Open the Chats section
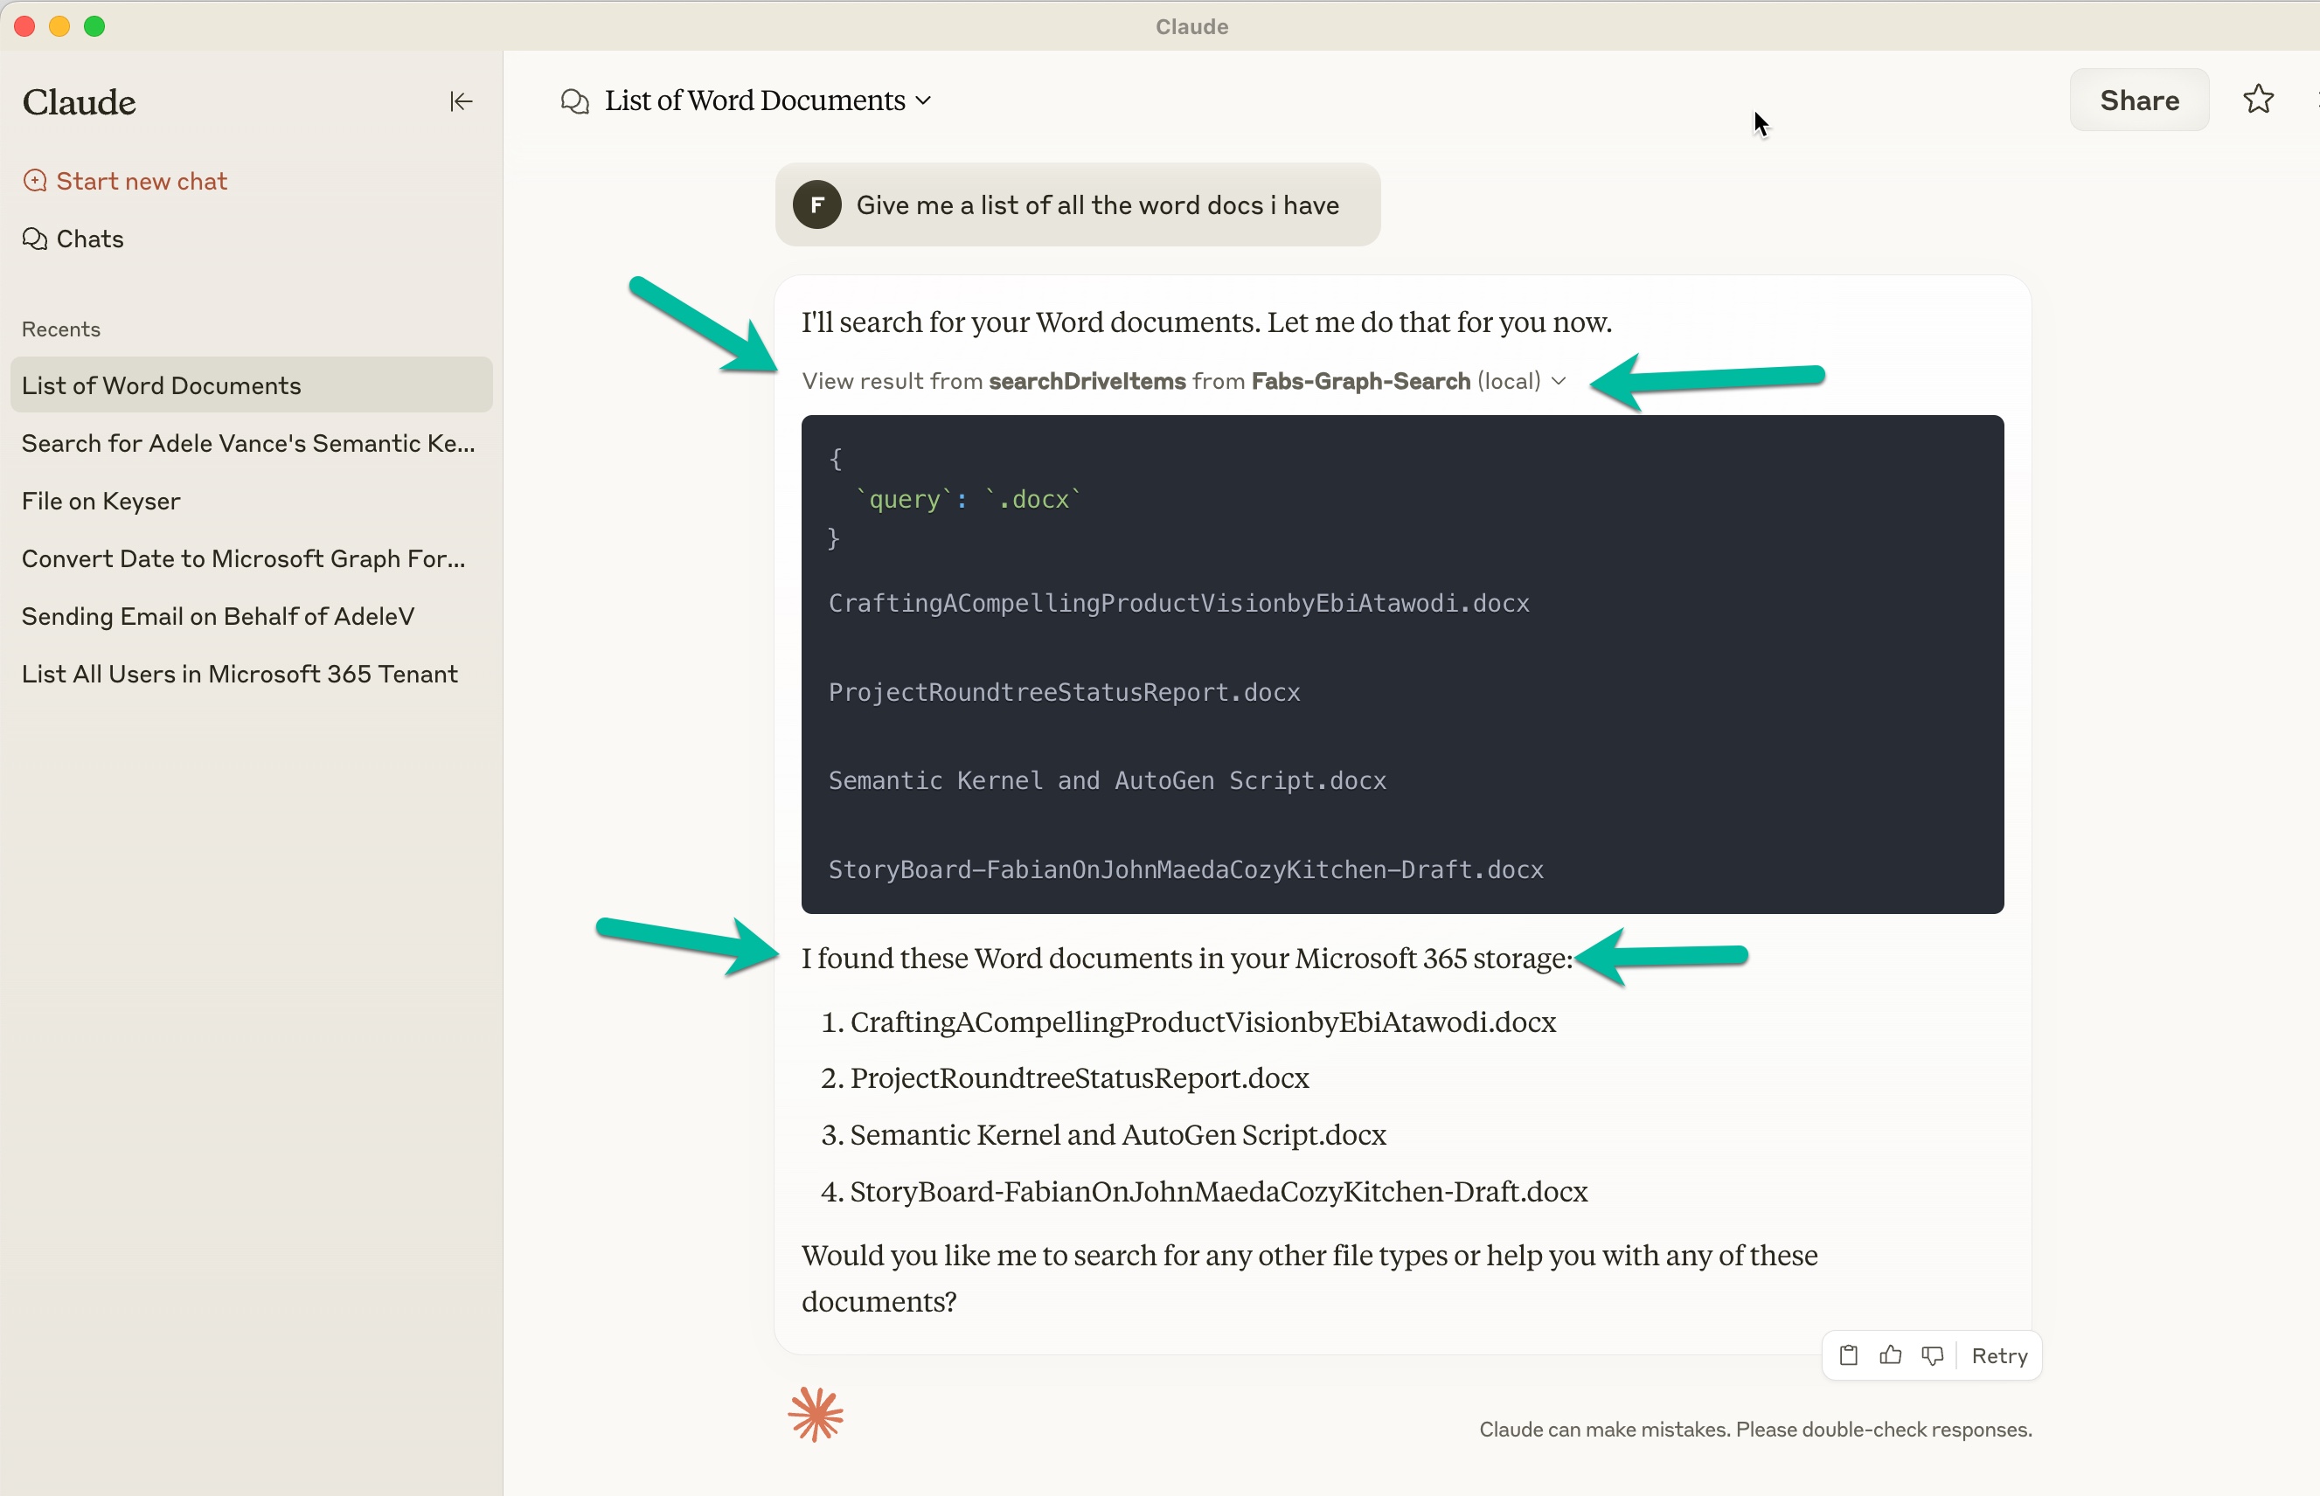Screen dimensions: 2320x1496 88,238
